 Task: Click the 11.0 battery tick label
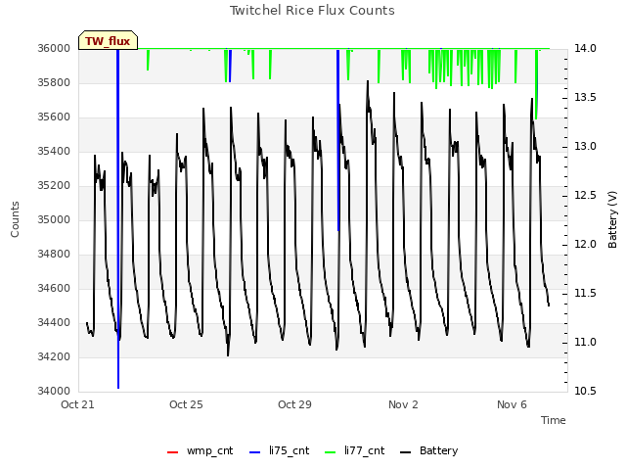(x=585, y=342)
